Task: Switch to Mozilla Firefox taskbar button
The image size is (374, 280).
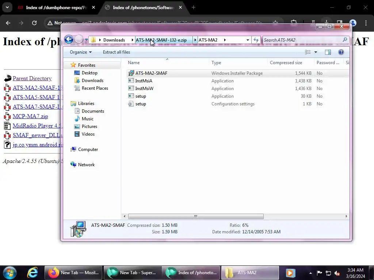Action: coord(73,273)
